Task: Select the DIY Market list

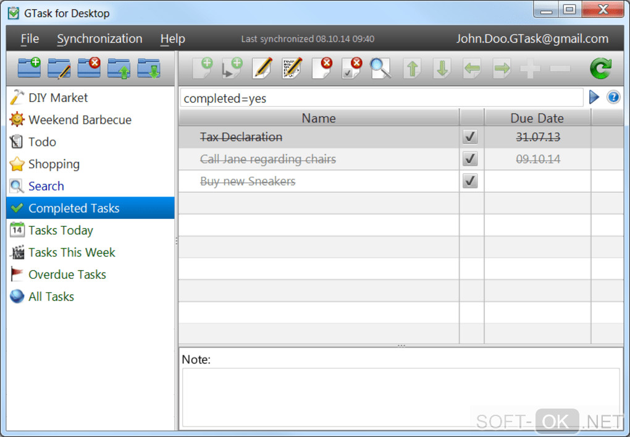Action: [90, 98]
